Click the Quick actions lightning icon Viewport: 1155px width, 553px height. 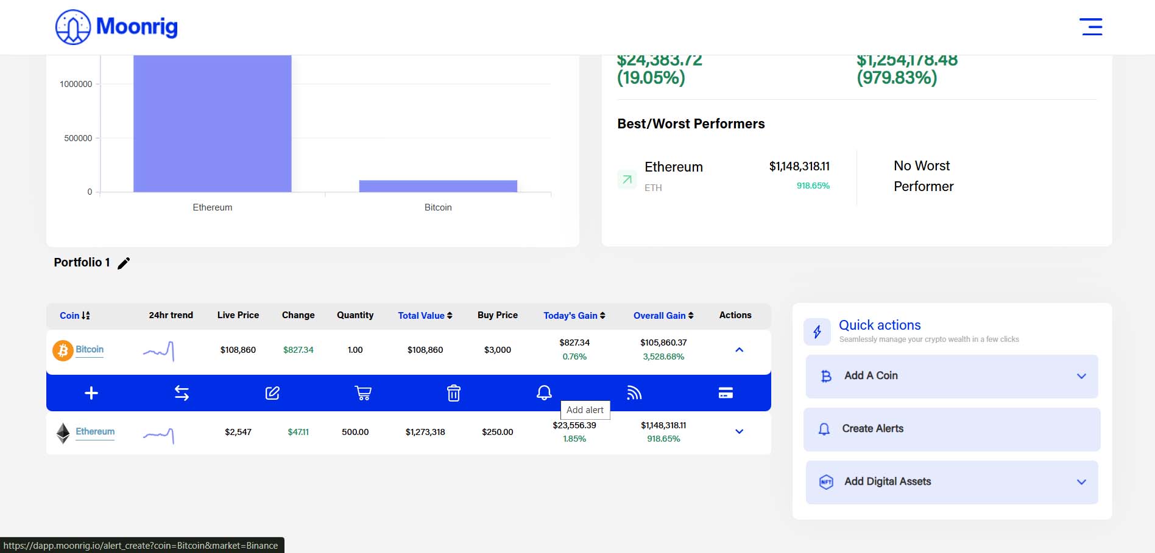(x=817, y=332)
